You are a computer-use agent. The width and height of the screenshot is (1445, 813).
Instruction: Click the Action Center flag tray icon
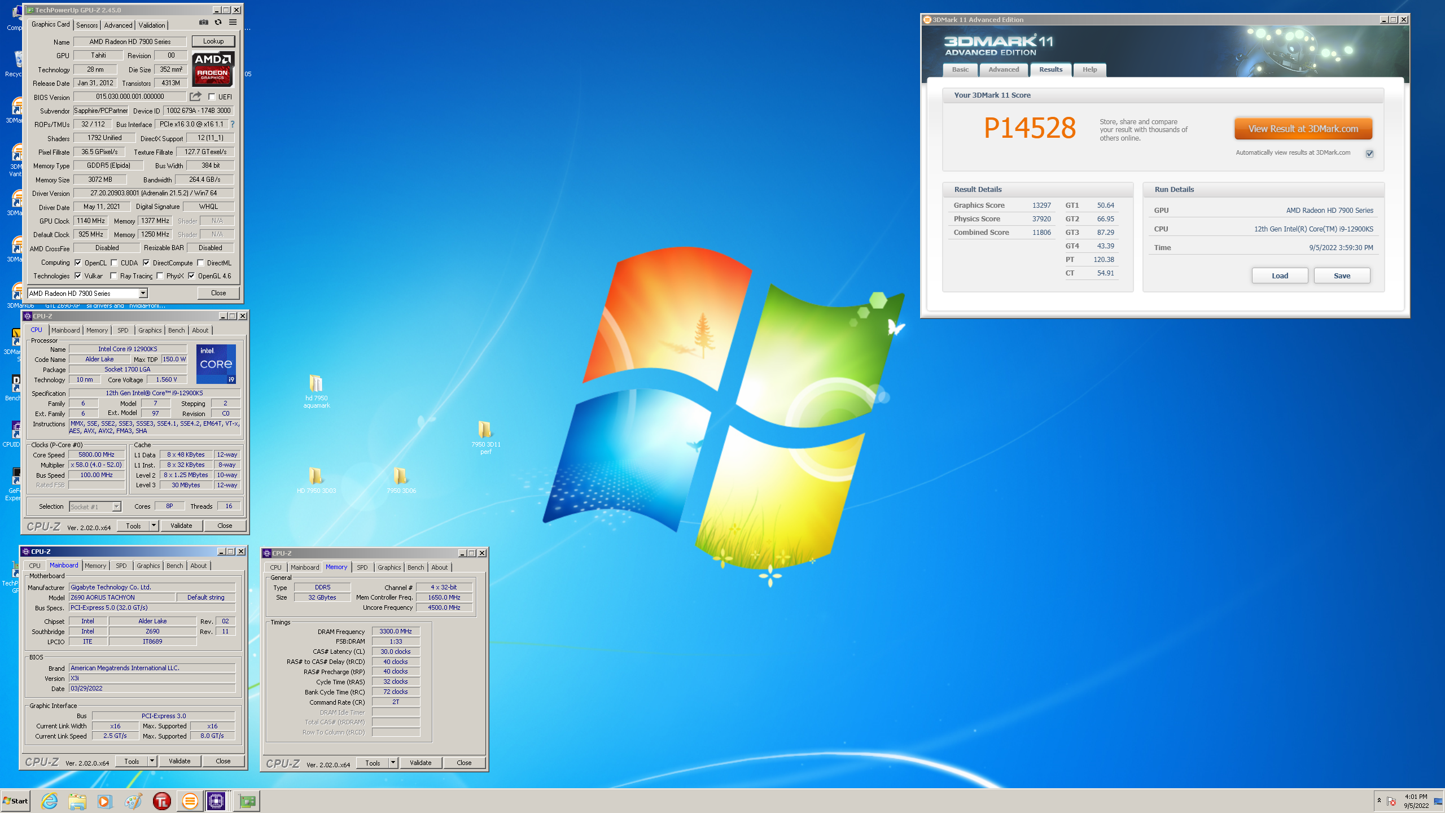[1391, 801]
